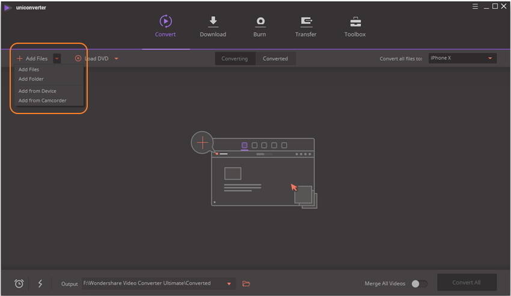Screen dimensions: 511x296
Task: Expand the Output path dropdown
Action: coord(229,284)
